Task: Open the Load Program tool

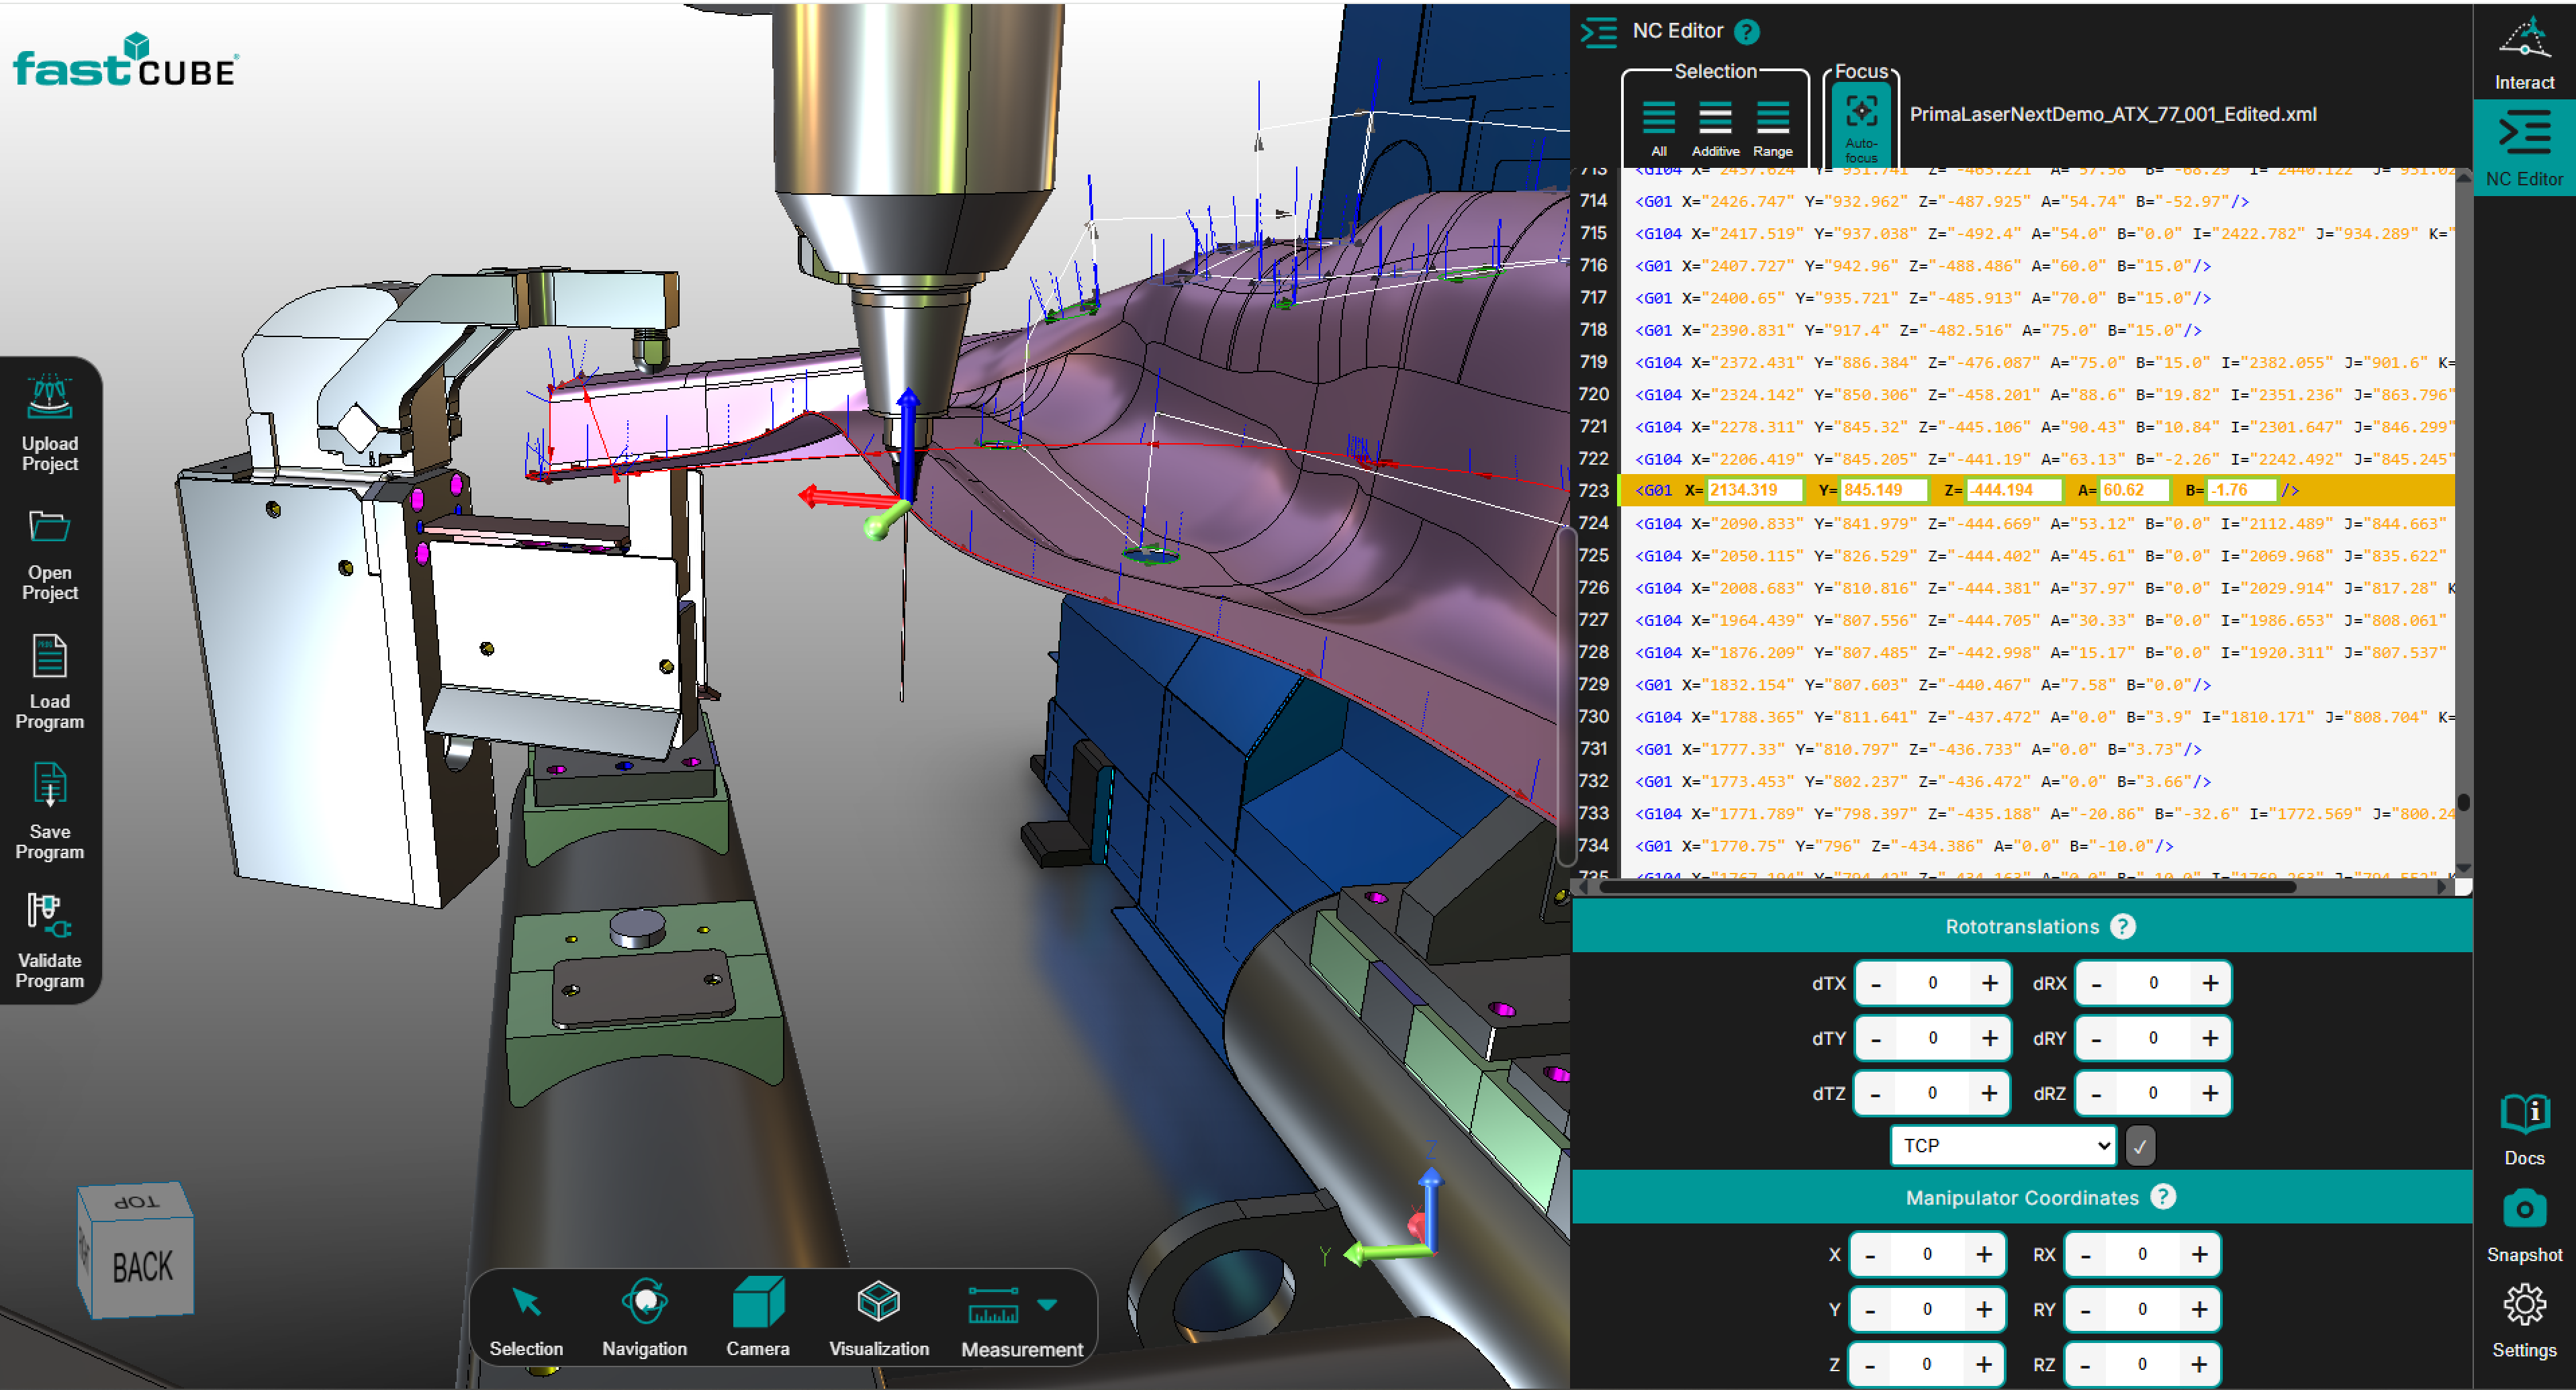Action: pos(49,657)
